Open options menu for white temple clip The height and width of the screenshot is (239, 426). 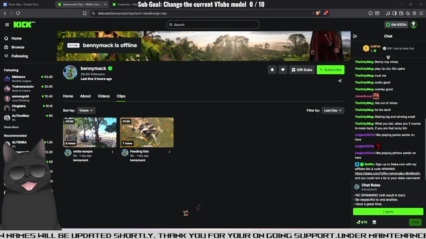pos(112,152)
